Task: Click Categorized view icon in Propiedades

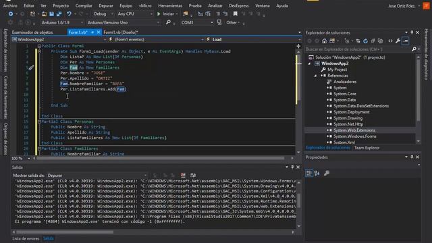Action: pyautogui.click(x=309, y=173)
